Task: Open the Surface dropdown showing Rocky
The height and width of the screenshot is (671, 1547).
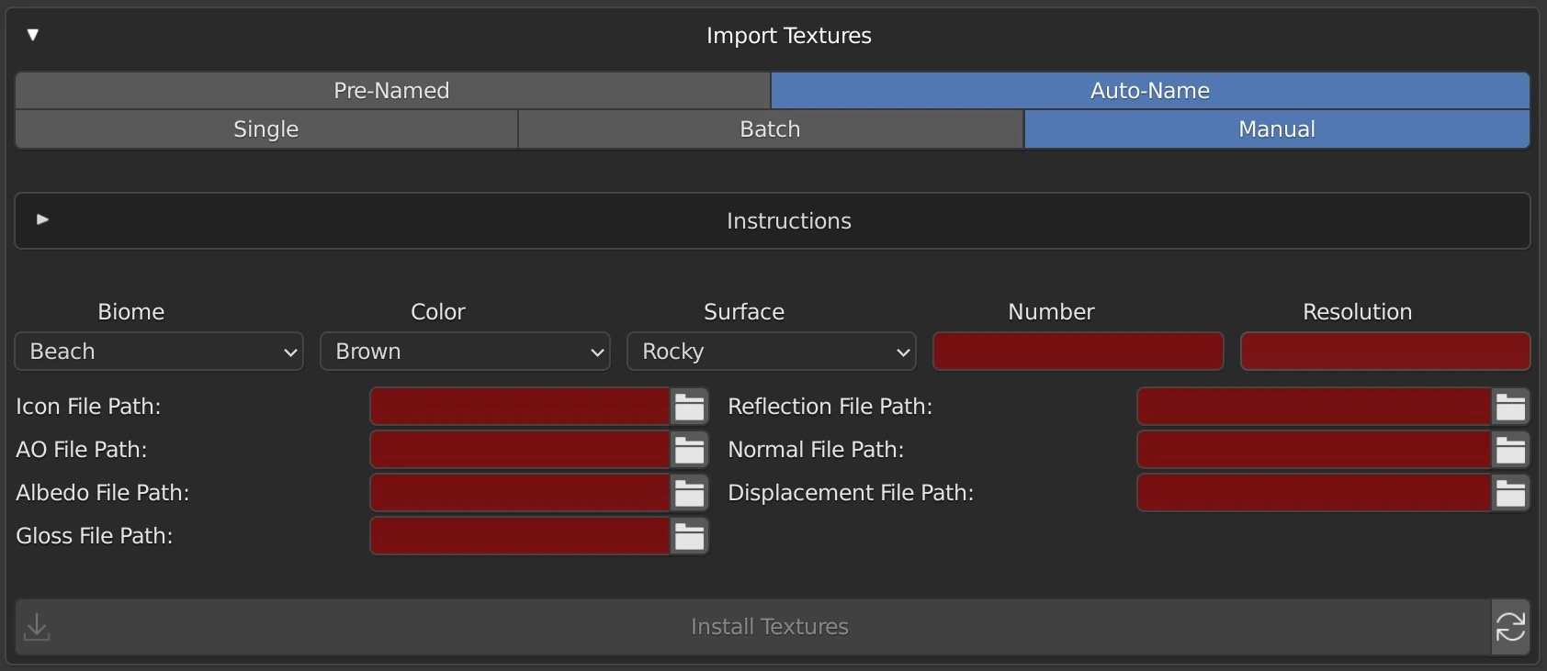Action: [x=771, y=352]
